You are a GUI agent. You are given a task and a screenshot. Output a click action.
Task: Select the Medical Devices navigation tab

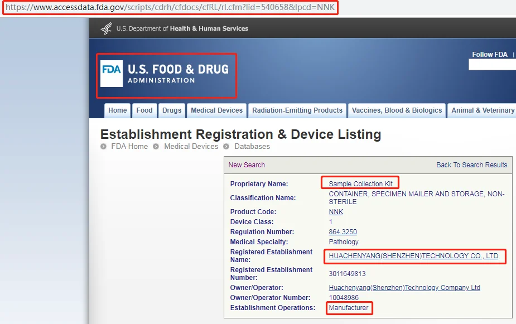tap(216, 110)
